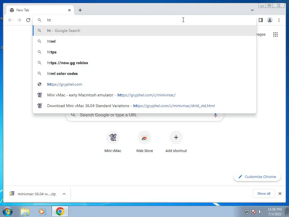Screen dimensions: 289x217
Task: Click the pencil icon in Customize Chrome
Action: (240, 177)
